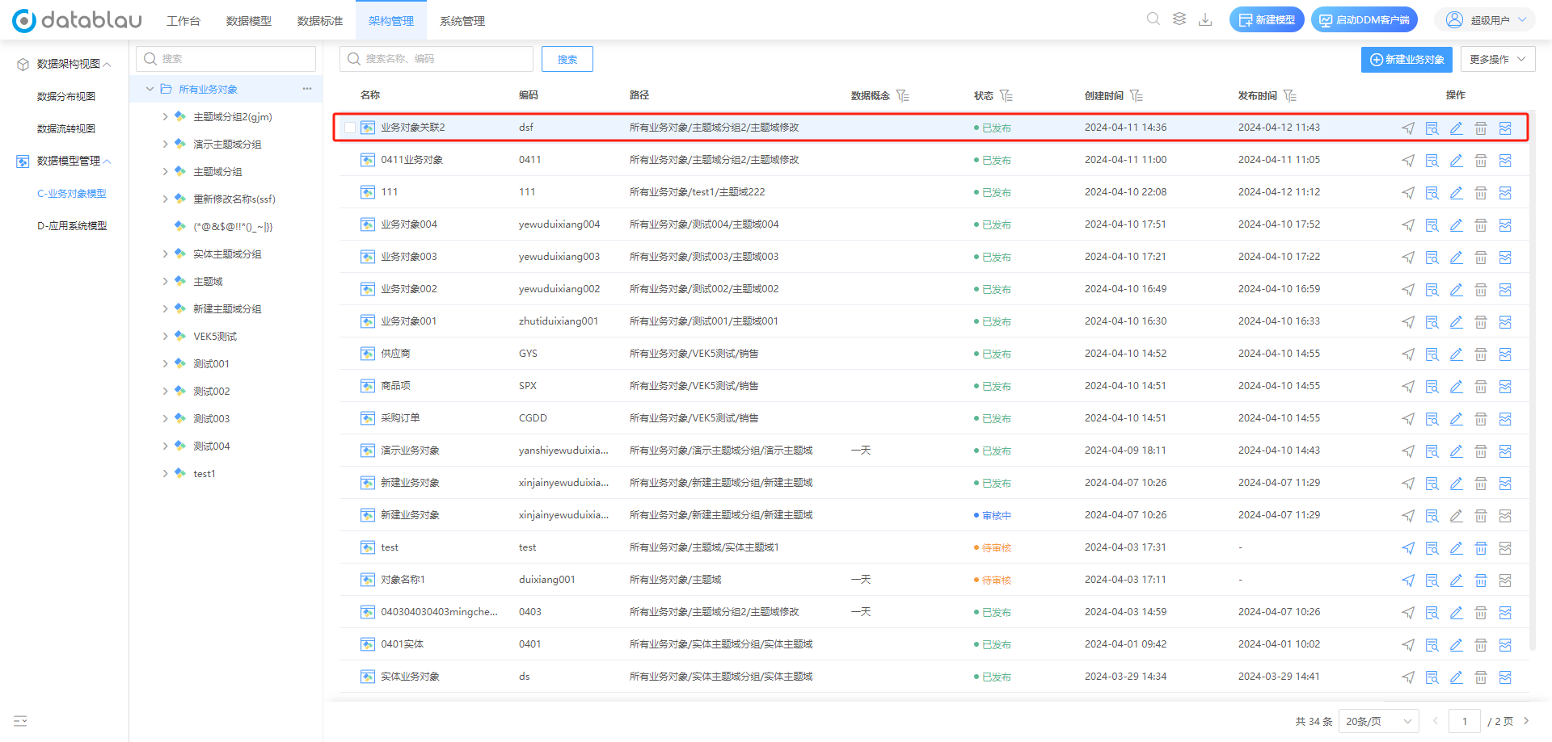Go to the next page arrow
Viewport: 1552px width, 742px height.
[1526, 721]
